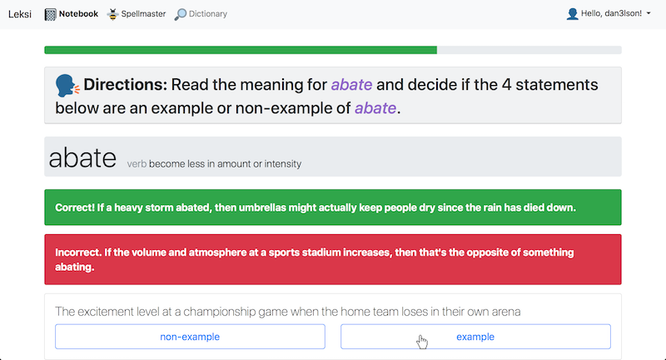Open the Notebook menu item
666x360 pixels.
click(x=72, y=14)
